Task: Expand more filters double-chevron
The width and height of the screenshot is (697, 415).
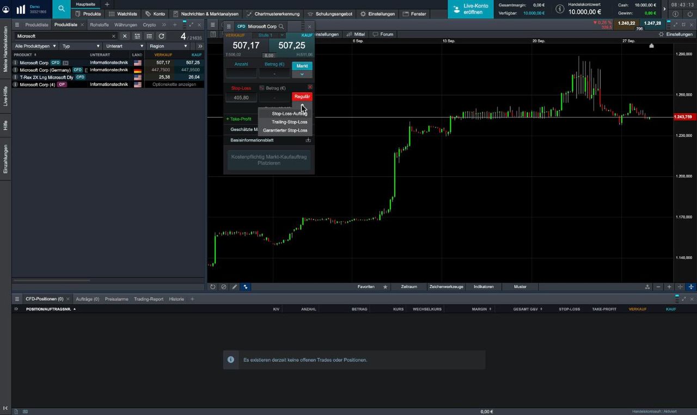Action: coord(199,46)
